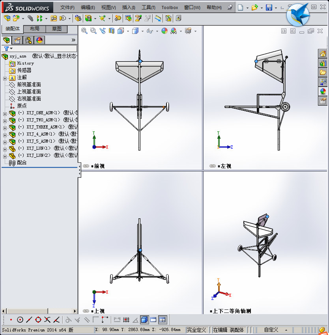
Task: Switch to the 草图 tab
Action: [x=56, y=28]
